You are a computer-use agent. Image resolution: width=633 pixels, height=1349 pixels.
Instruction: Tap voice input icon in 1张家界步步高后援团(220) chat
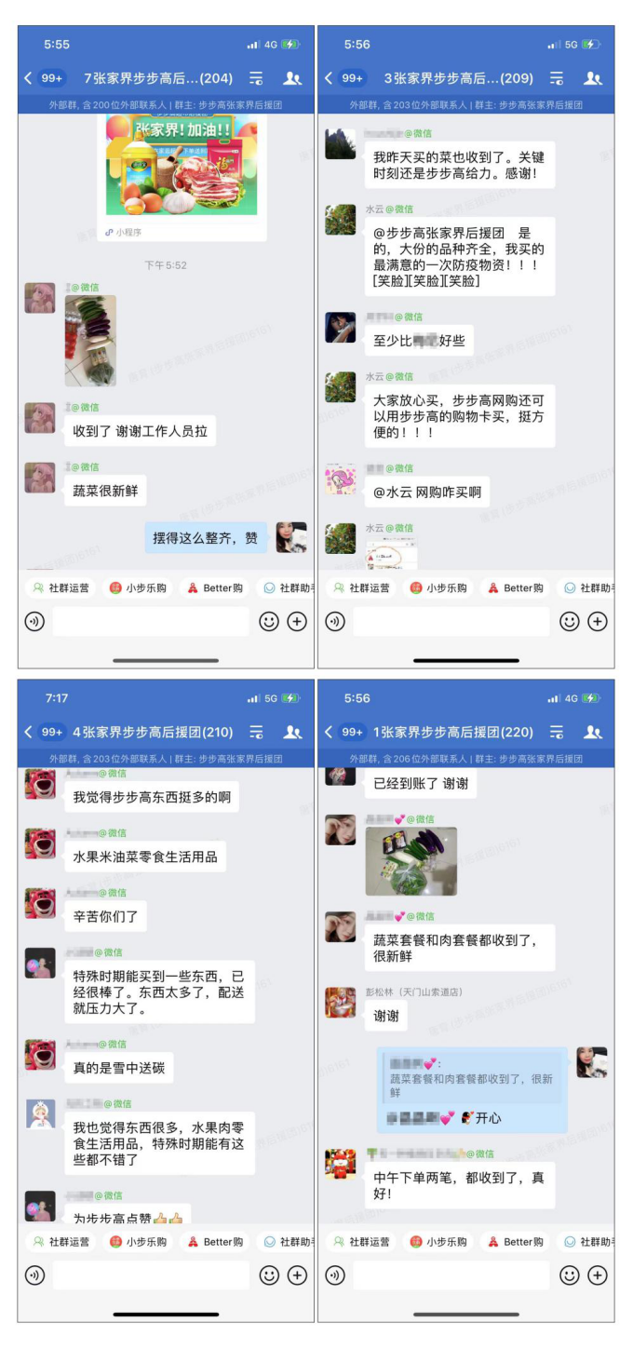tap(335, 1275)
